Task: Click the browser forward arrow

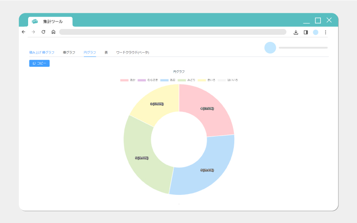Action: click(33, 32)
